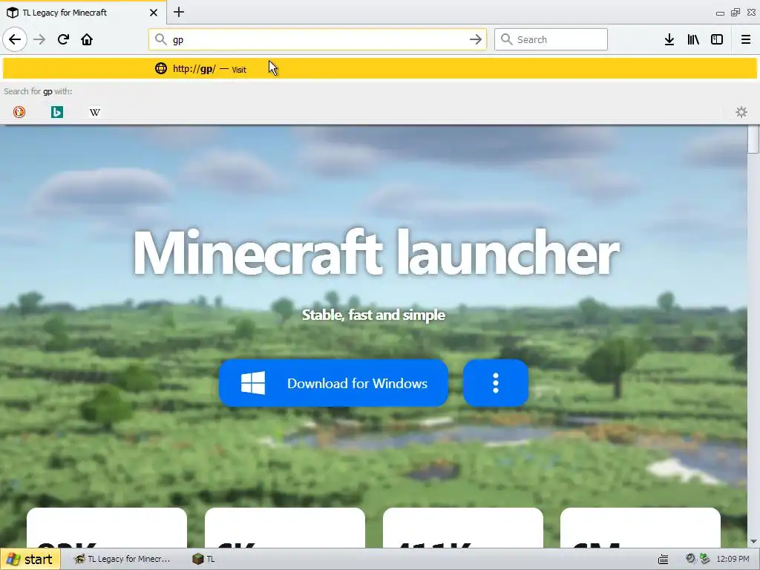Viewport: 760px width, 570px height.
Task: Open the hamburger application menu
Action: [746, 39]
